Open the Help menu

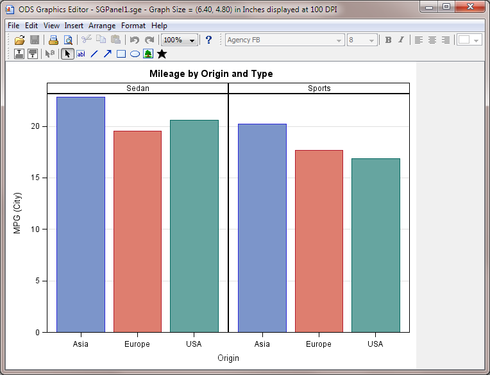tap(159, 26)
